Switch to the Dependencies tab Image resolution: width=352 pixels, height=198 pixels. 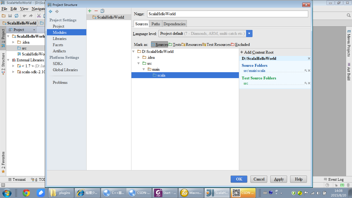[x=174, y=24]
